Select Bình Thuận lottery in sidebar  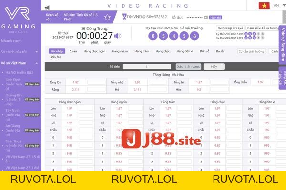pos(14,146)
